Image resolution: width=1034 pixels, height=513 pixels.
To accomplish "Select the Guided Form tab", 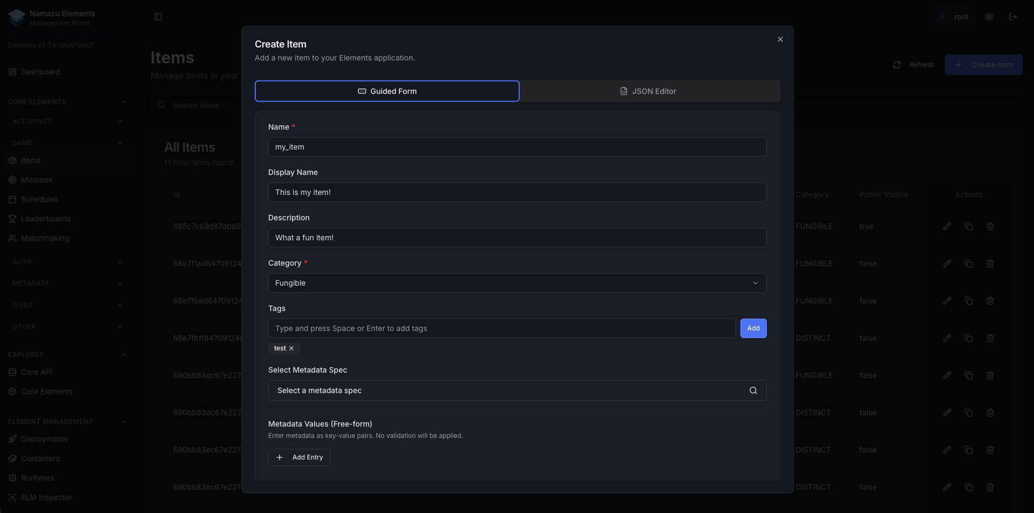I will 387,91.
